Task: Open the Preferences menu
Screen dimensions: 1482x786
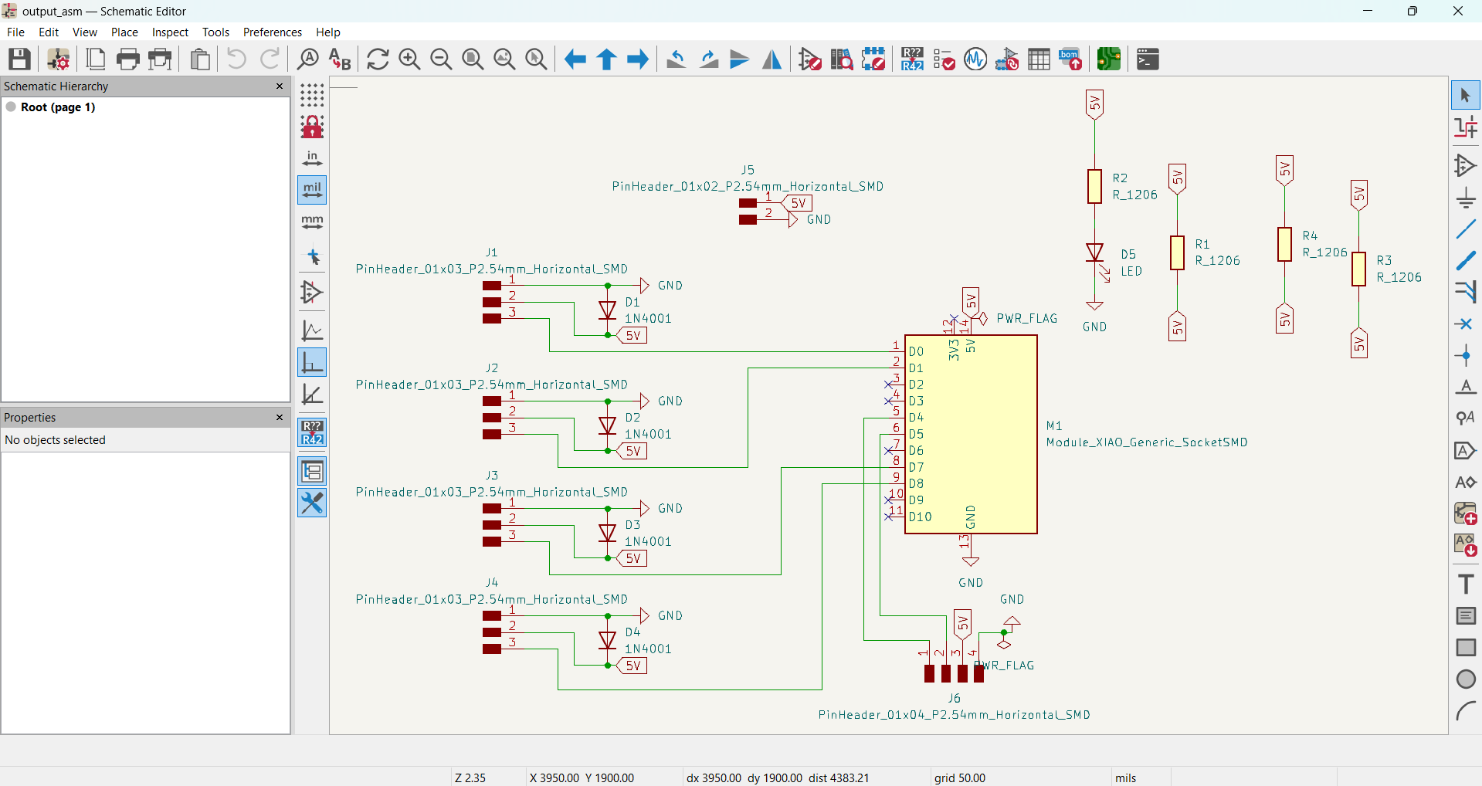Action: pyautogui.click(x=272, y=32)
